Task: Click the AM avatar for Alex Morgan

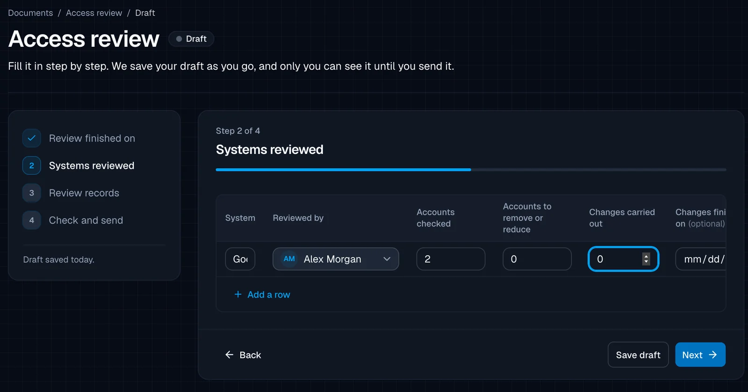Action: tap(289, 259)
